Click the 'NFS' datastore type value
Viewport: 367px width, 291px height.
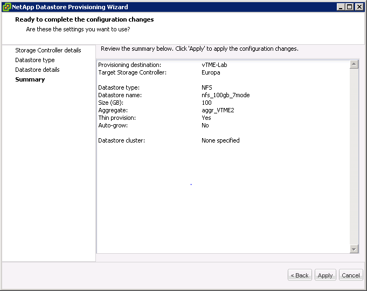click(x=207, y=87)
